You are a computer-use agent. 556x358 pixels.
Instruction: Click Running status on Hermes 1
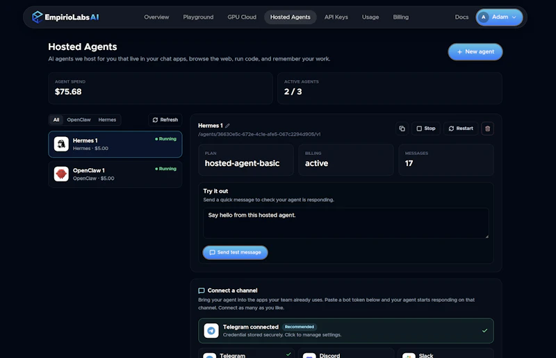(165, 139)
